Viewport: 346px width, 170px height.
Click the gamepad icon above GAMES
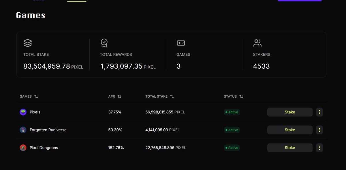[x=180, y=43]
